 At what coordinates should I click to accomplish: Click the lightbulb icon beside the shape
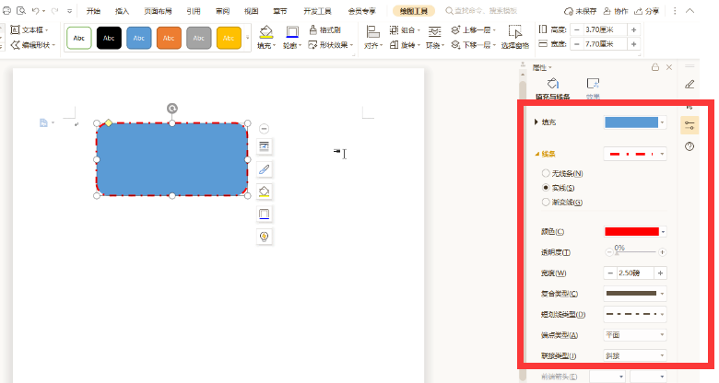[x=265, y=237]
